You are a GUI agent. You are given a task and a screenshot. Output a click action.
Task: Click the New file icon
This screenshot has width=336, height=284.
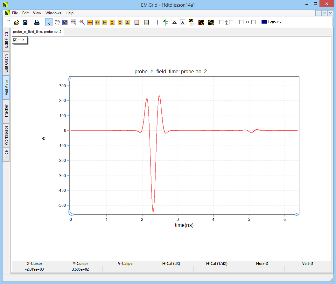pos(9,22)
